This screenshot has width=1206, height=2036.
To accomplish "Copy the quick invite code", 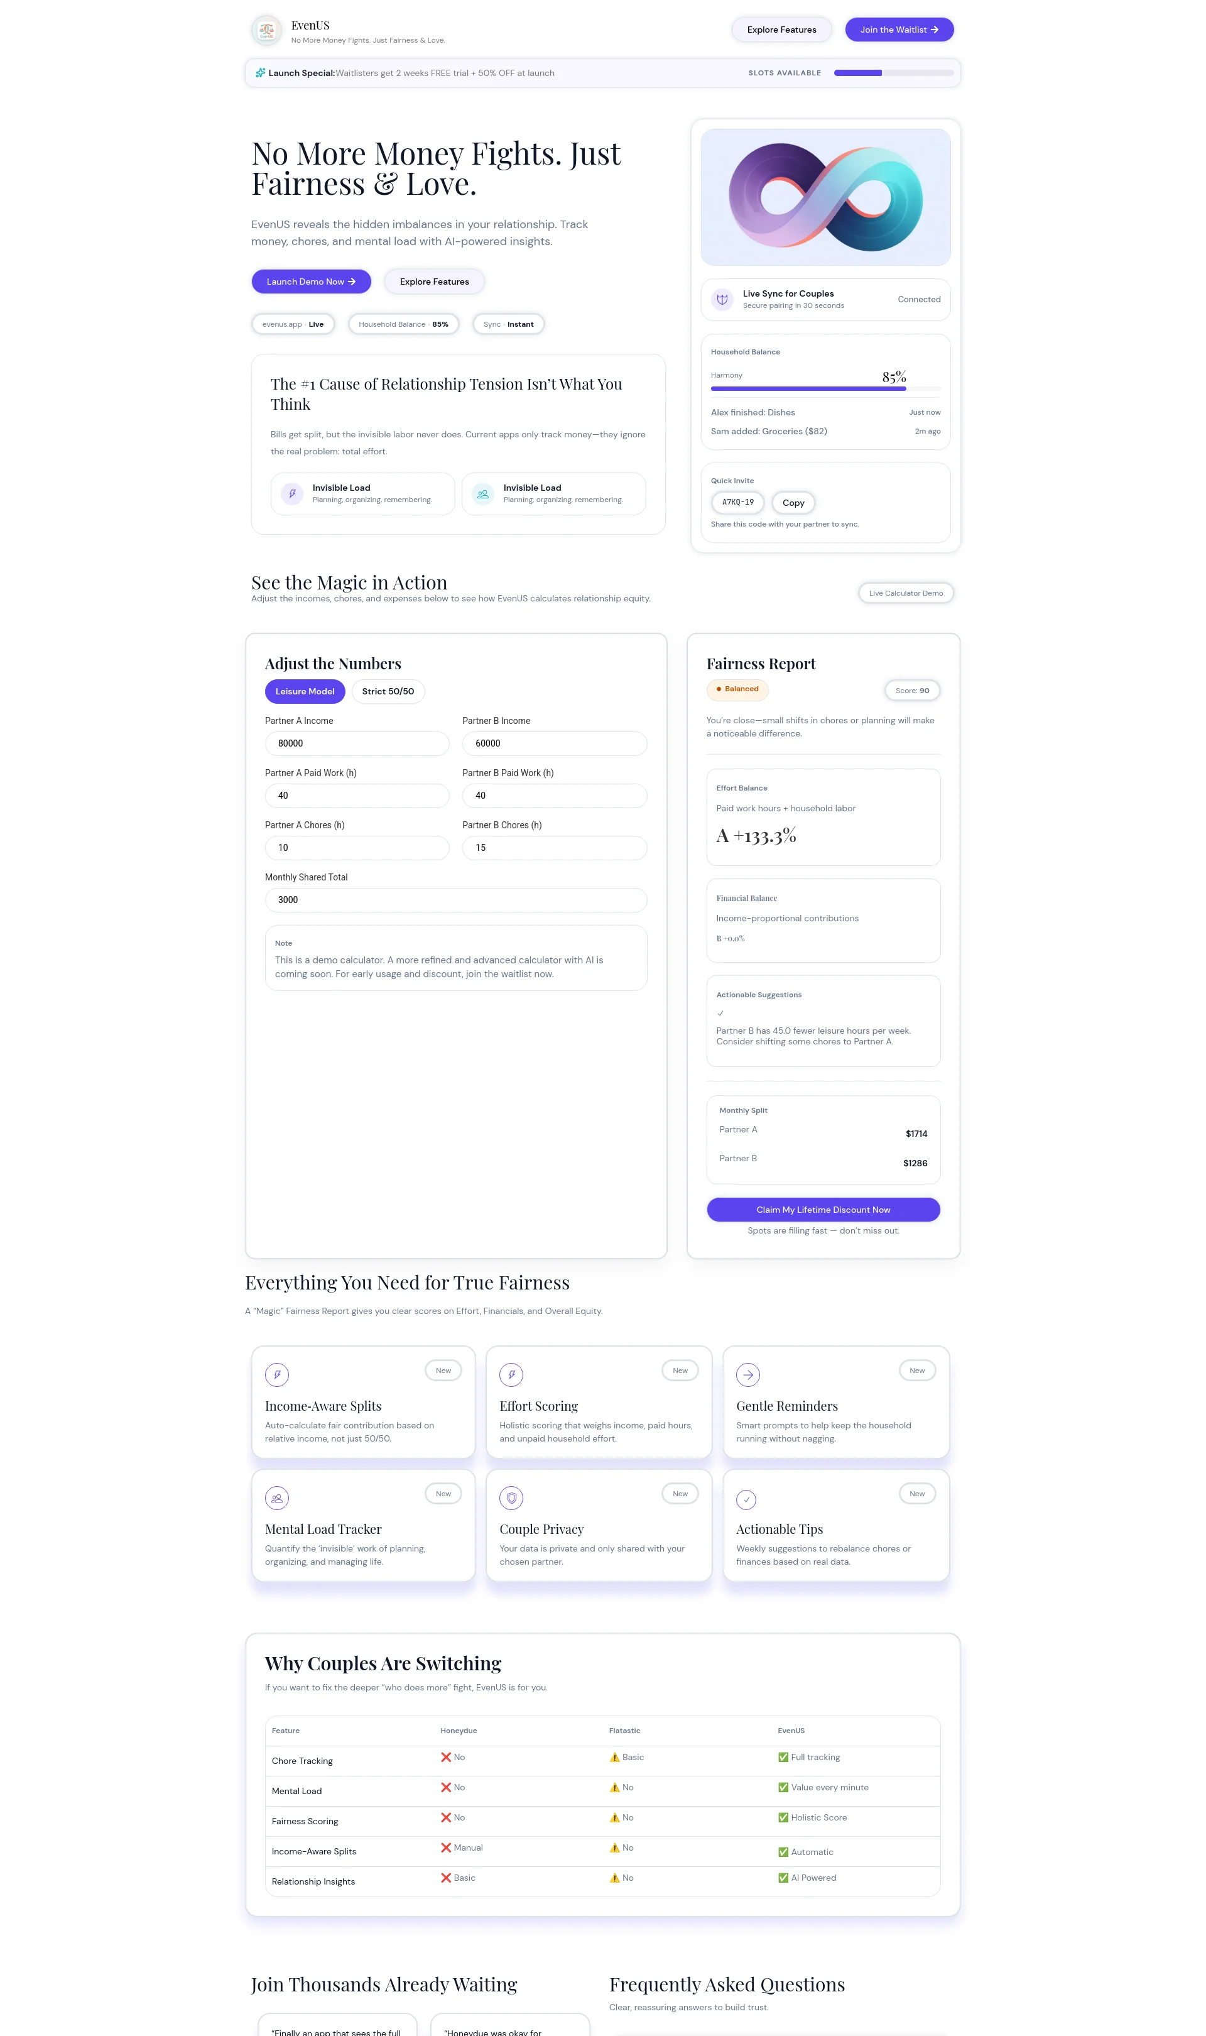I will 793,503.
